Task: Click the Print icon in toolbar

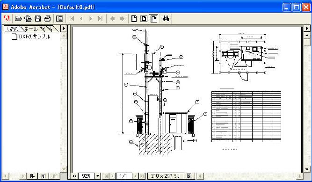Action: click(48, 19)
